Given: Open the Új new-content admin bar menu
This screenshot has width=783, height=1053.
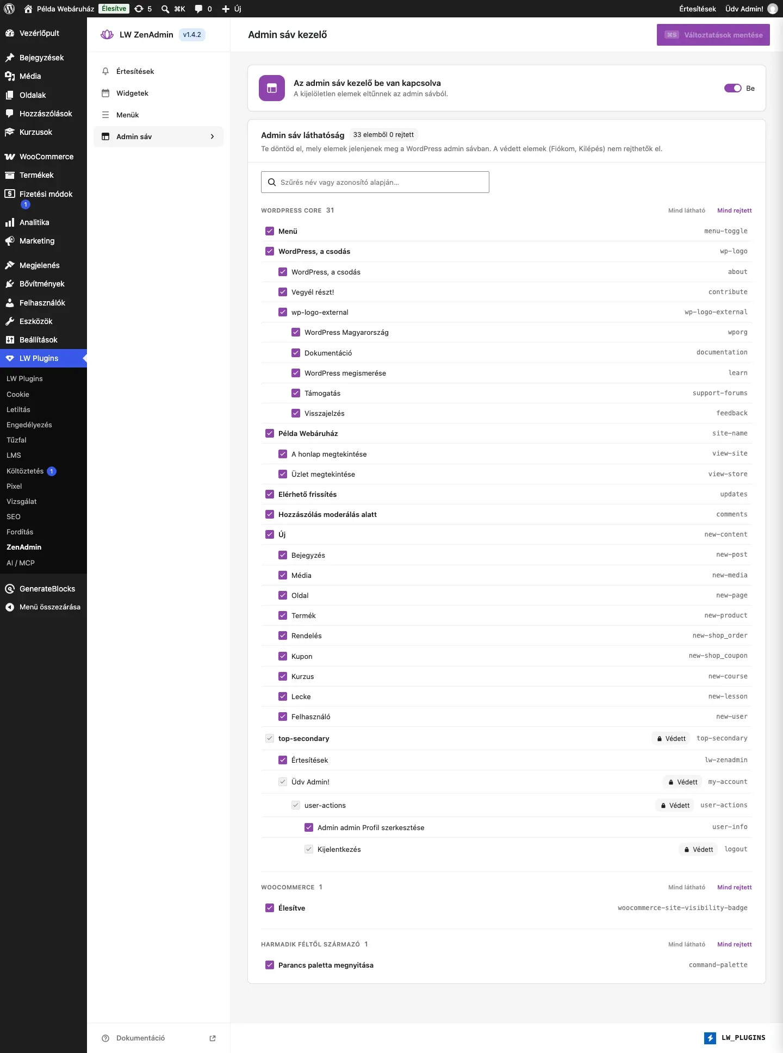Looking at the screenshot, I should click(232, 9).
